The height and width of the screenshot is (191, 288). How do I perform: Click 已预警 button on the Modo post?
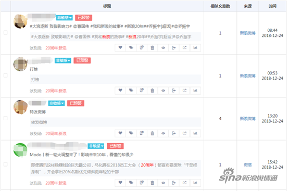115,146
